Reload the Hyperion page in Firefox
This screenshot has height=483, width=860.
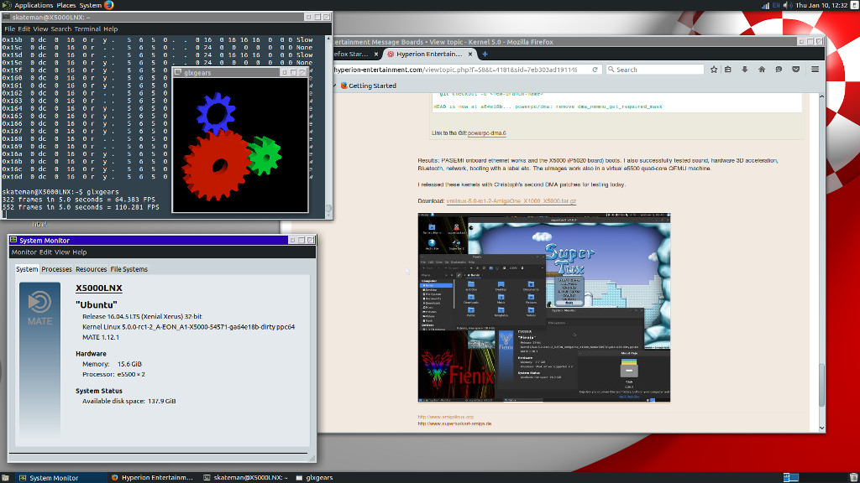595,70
